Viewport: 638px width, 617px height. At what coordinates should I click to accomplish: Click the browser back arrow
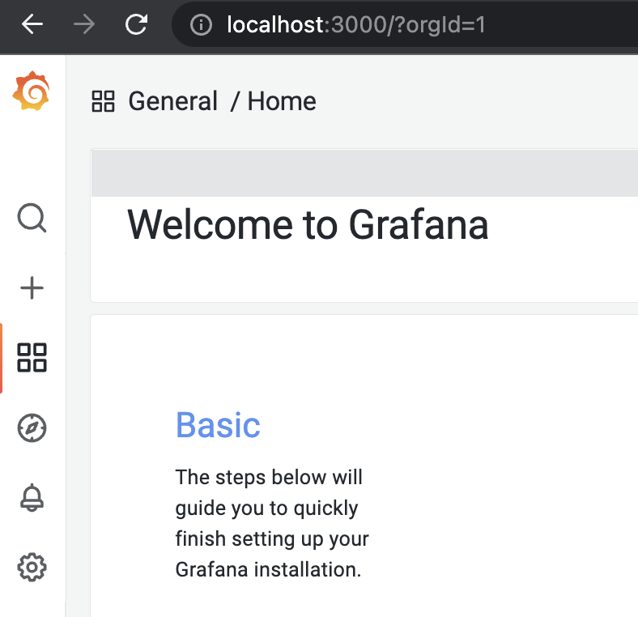tap(32, 24)
